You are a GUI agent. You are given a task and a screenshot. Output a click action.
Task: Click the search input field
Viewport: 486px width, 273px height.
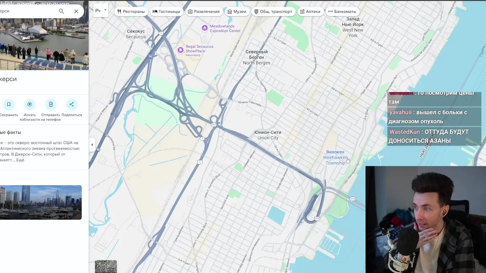27,11
